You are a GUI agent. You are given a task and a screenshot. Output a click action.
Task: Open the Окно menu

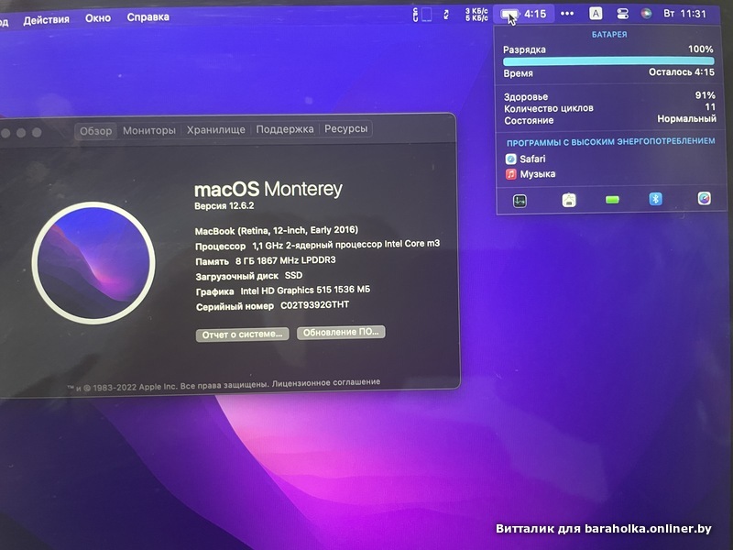[98, 18]
